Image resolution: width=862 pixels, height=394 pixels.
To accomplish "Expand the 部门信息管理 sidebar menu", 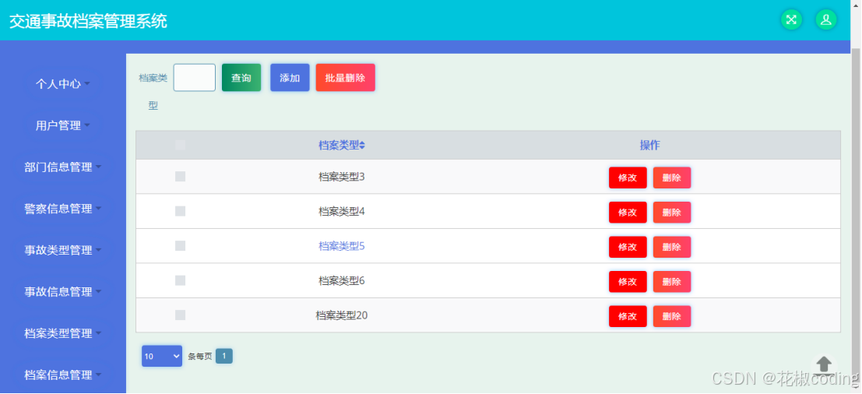I will [x=62, y=167].
